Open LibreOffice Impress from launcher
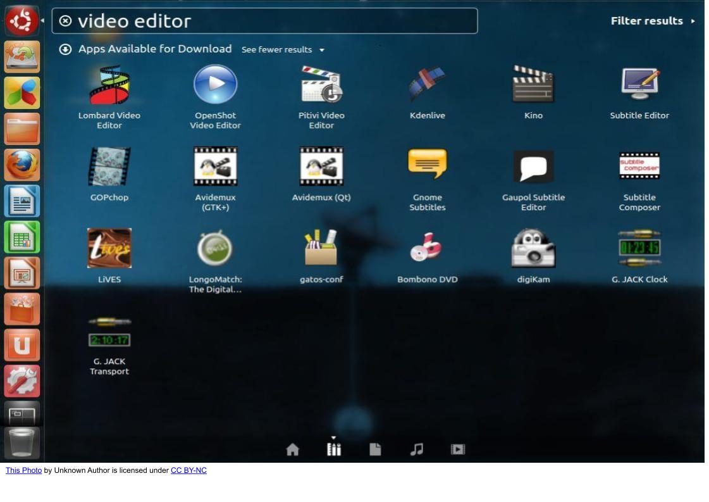The width and height of the screenshot is (709, 502). [22, 273]
